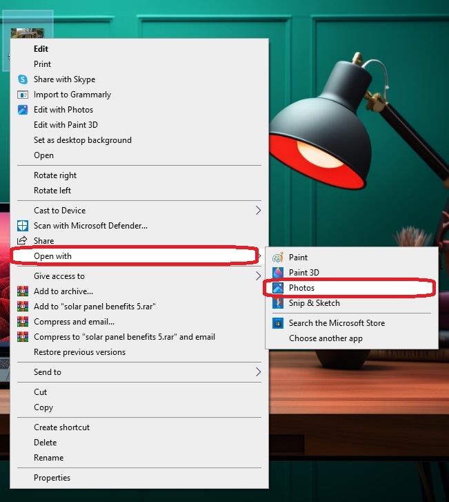The height and width of the screenshot is (502, 449).
Task: Click the Skype icon in the context menu
Action: [23, 79]
